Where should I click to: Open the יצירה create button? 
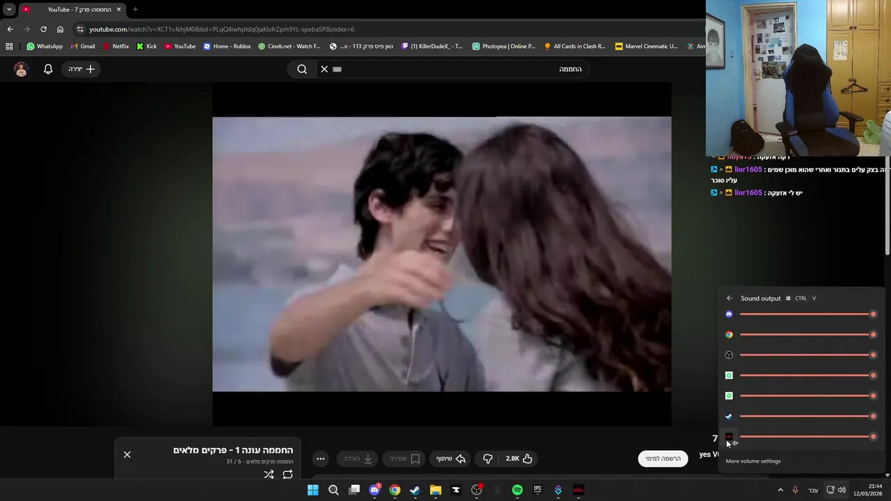(x=81, y=69)
